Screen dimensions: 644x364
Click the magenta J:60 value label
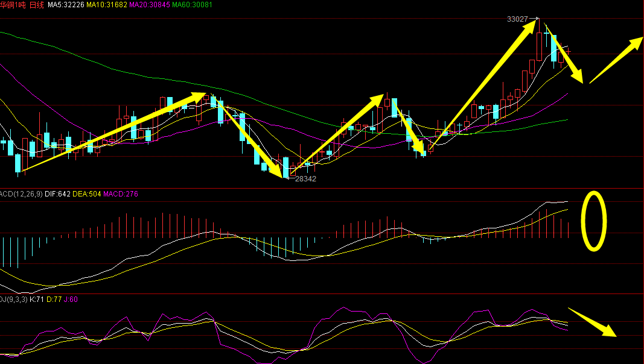[x=71, y=299]
